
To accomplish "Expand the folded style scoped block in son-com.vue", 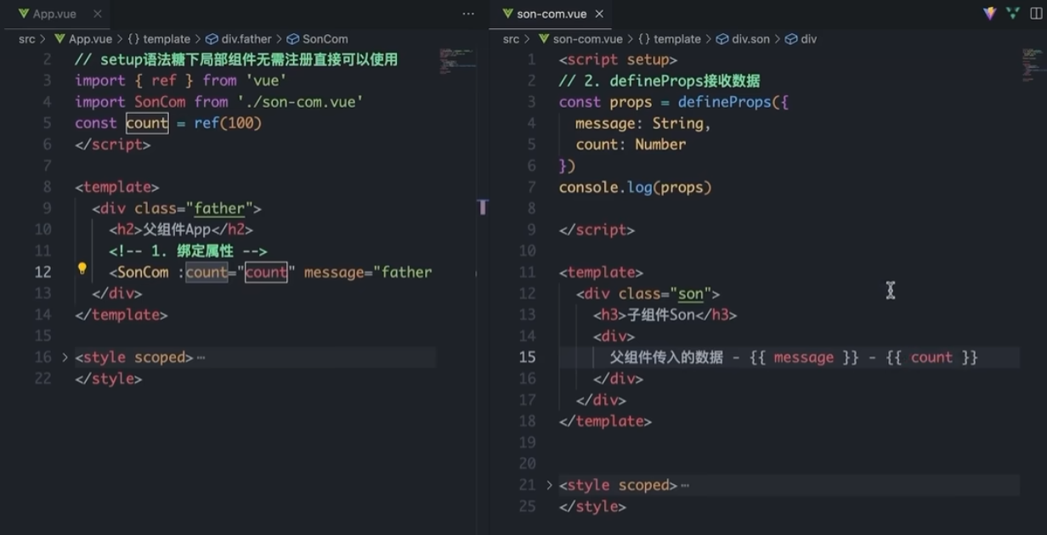I will pyautogui.click(x=549, y=486).
